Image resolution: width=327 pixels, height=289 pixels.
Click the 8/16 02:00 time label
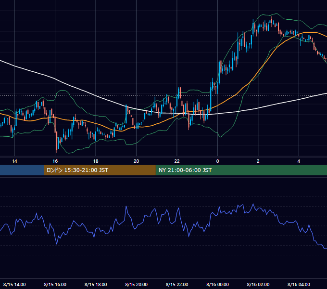point(258,284)
